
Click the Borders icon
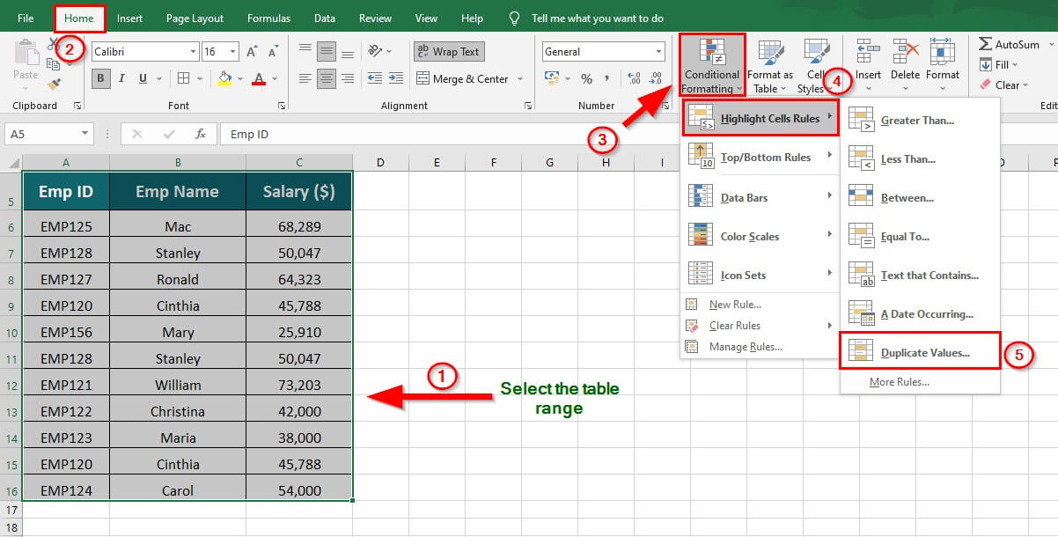pyautogui.click(x=185, y=79)
